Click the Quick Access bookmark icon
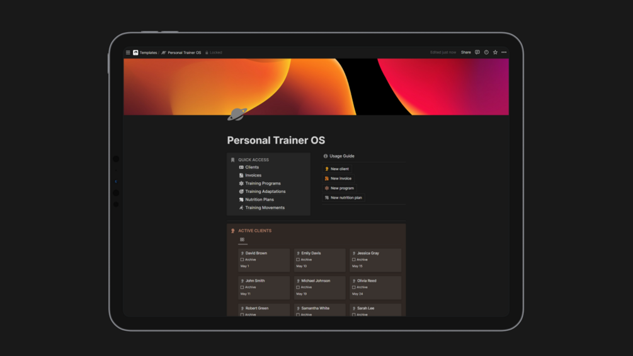The width and height of the screenshot is (633, 356). pos(232,160)
